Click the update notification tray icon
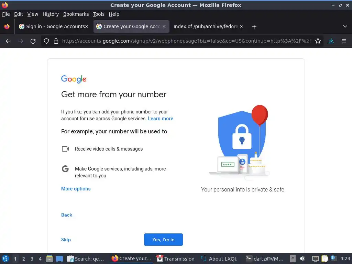352x264 pixels. coord(333,258)
